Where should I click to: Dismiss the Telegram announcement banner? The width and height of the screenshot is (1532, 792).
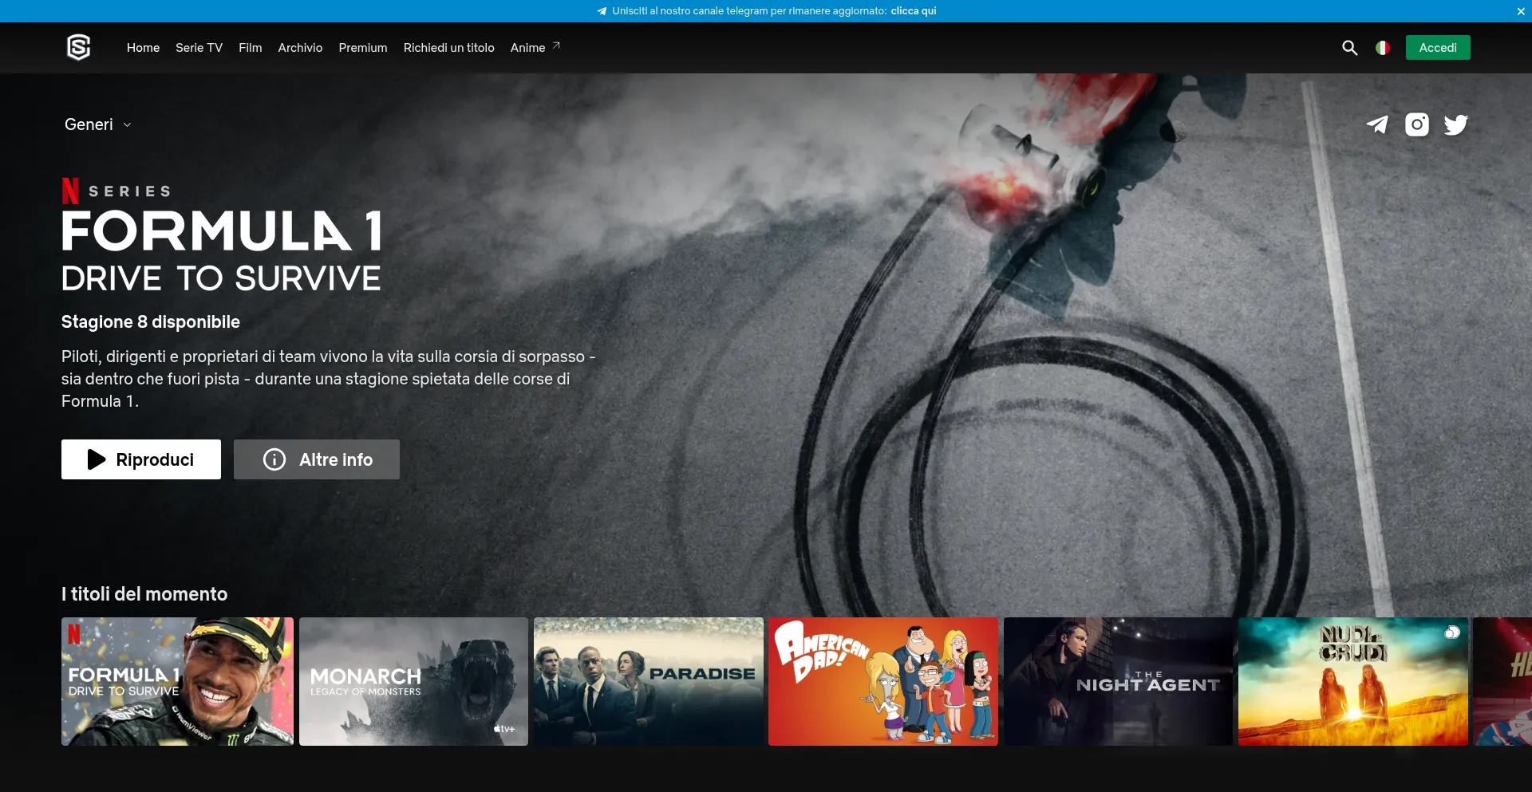tap(1521, 11)
